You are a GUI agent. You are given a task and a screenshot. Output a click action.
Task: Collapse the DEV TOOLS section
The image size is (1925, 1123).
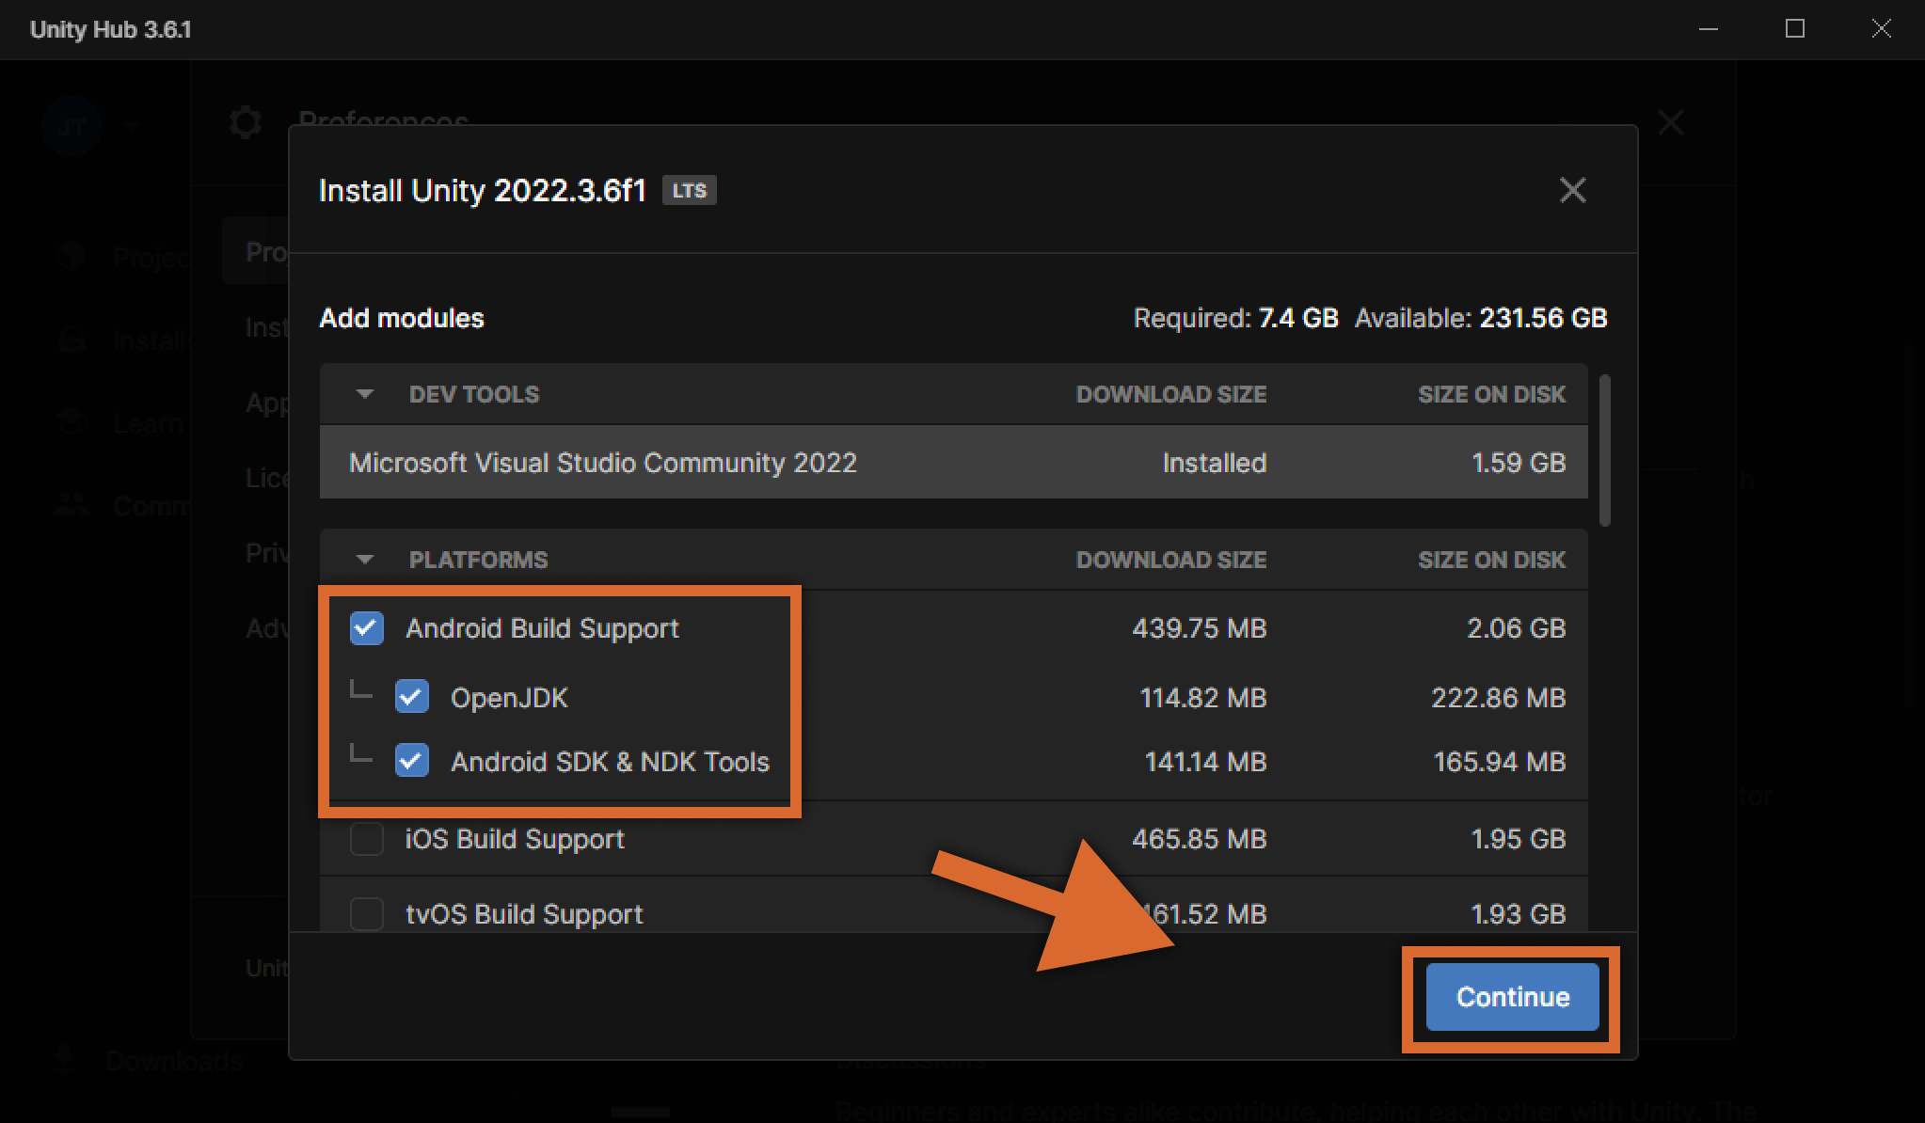pos(363,393)
